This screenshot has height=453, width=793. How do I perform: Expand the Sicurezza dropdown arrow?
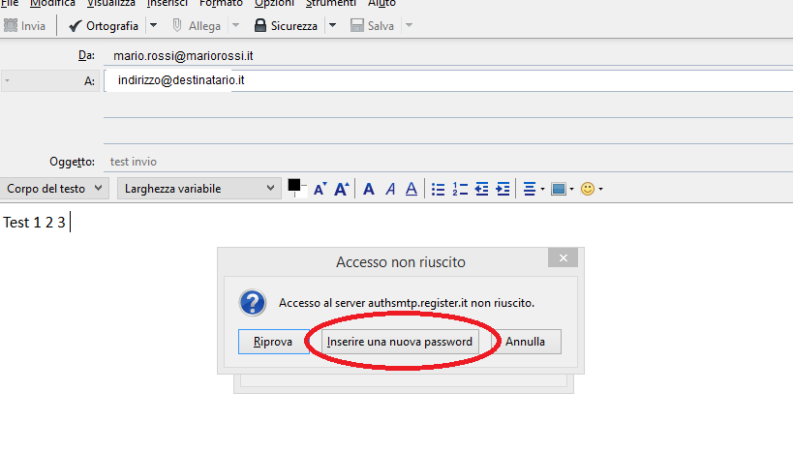(332, 26)
